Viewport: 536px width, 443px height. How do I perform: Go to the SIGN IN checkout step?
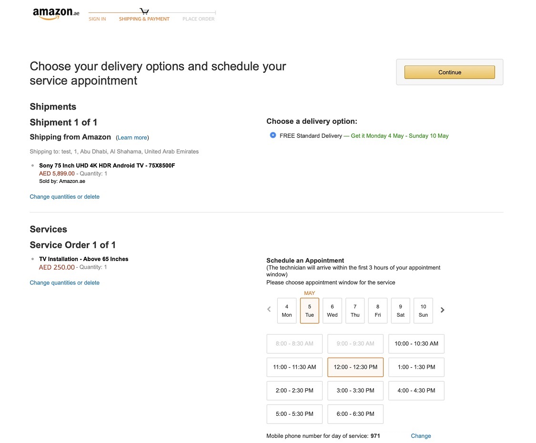coord(97,19)
